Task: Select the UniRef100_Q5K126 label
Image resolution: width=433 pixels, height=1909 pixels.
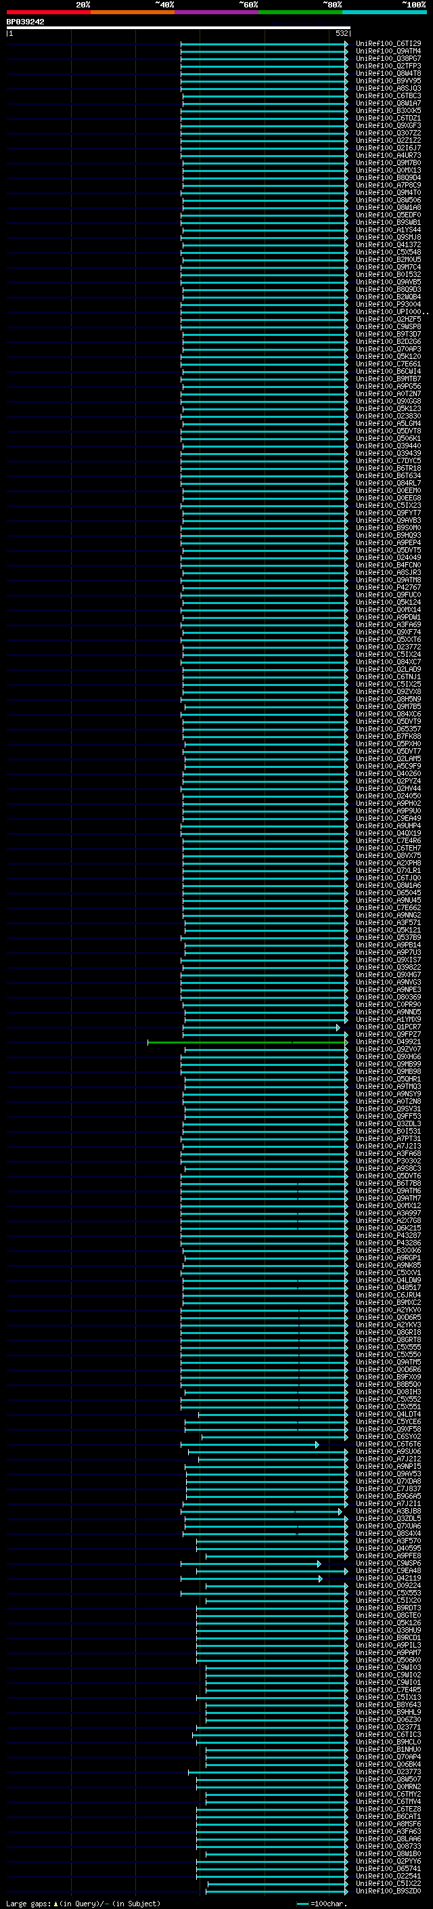Action: click(x=388, y=1622)
